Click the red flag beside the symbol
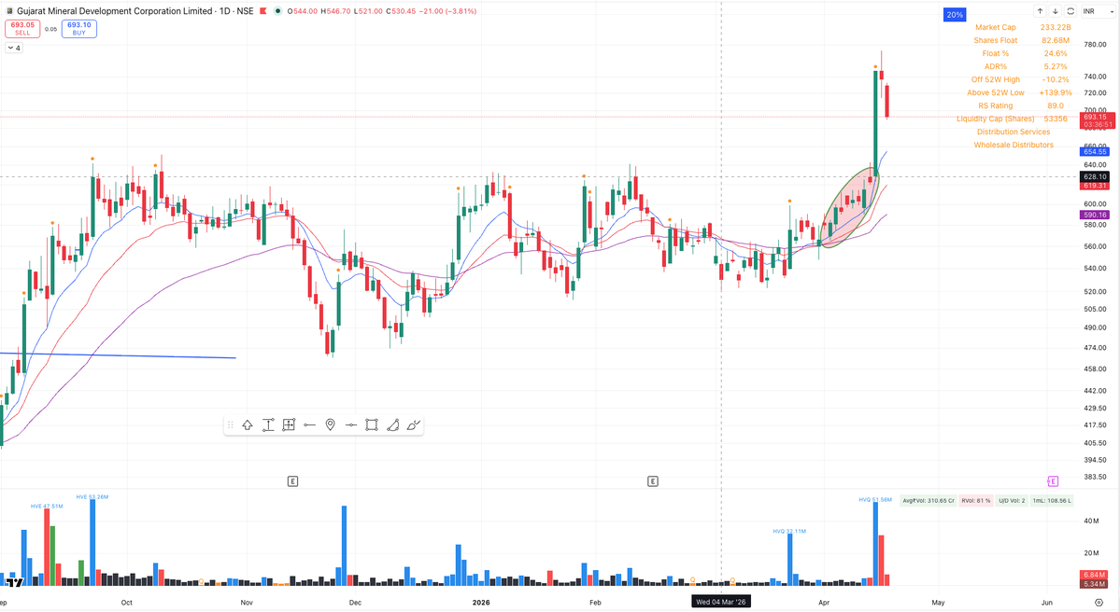The width and height of the screenshot is (1120, 612). click(x=262, y=11)
